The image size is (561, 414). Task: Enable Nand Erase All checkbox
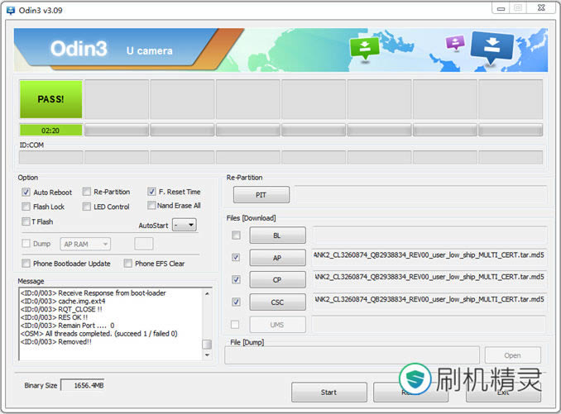151,206
